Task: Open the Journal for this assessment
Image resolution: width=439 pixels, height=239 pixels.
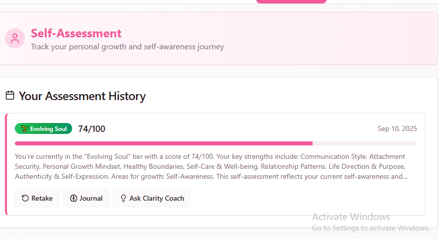Action: [x=86, y=198]
